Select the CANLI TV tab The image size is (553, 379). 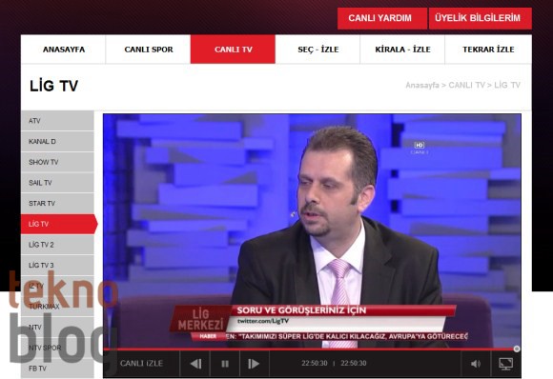point(233,50)
